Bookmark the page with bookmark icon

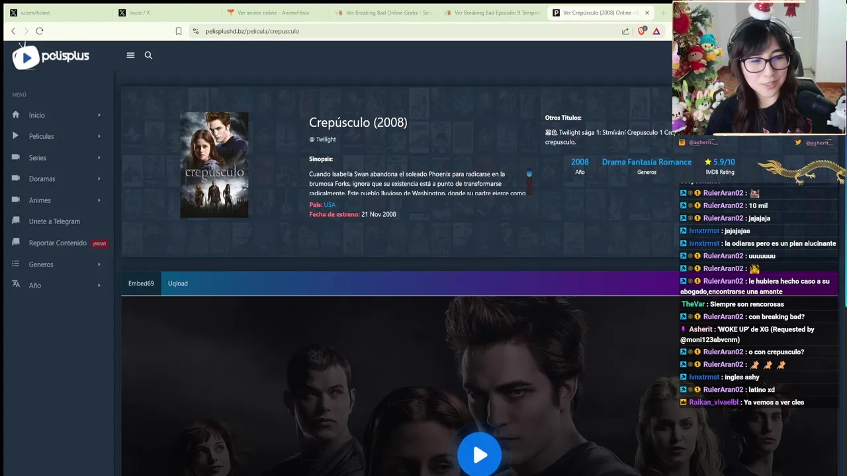point(179,31)
